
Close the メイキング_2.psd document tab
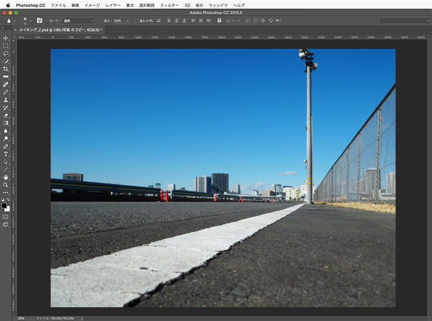15,30
